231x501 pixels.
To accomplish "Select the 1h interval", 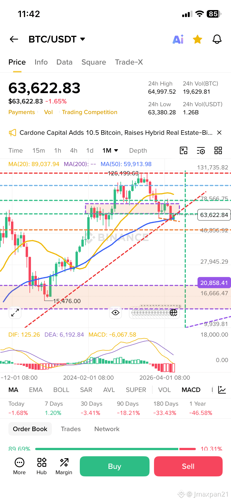I will pyautogui.click(x=58, y=150).
